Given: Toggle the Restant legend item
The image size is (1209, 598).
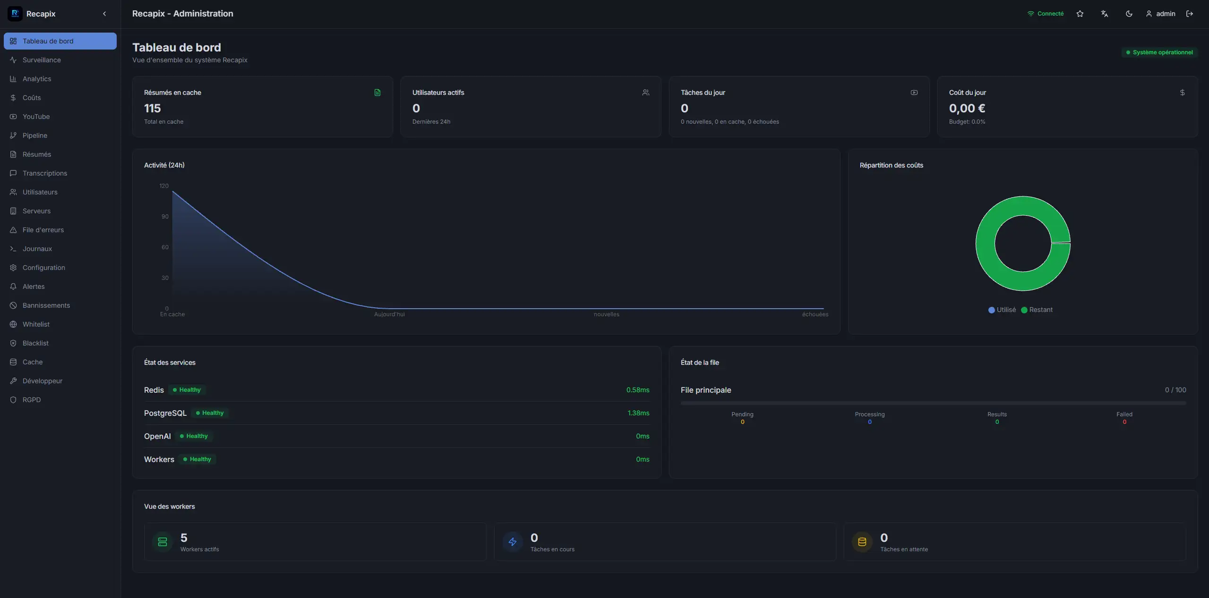Looking at the screenshot, I should [1037, 310].
